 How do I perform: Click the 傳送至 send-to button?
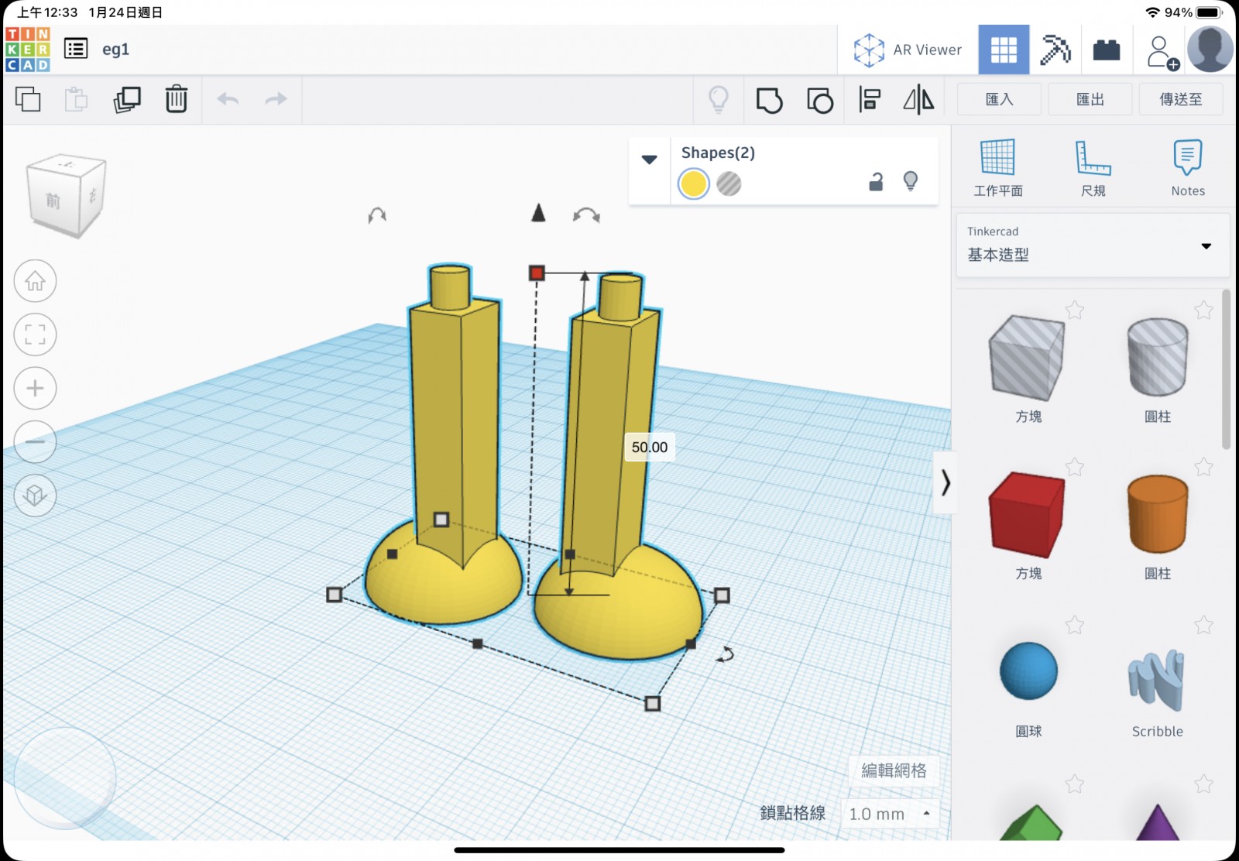(x=1181, y=99)
